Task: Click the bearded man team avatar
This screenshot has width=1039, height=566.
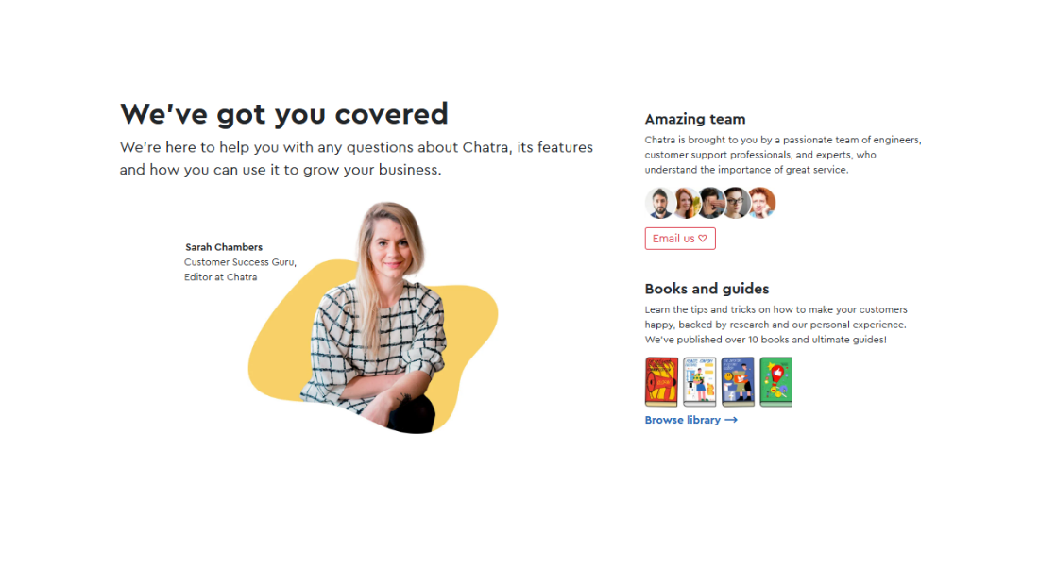Action: tap(660, 203)
